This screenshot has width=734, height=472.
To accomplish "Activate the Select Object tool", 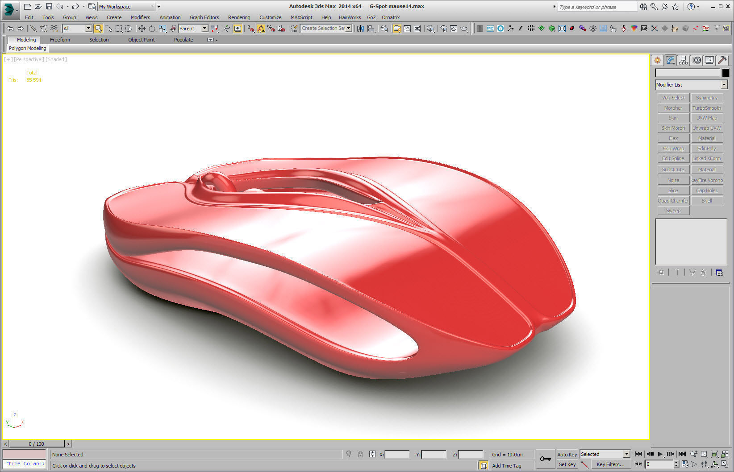I will (98, 29).
